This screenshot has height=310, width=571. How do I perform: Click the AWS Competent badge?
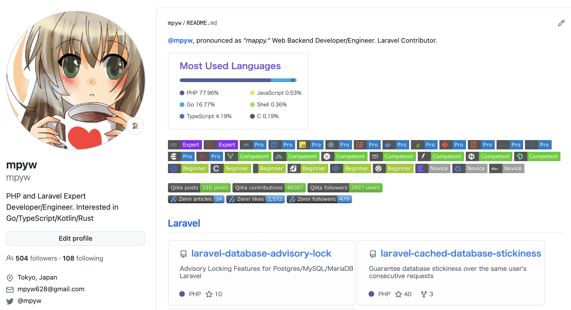point(393,156)
